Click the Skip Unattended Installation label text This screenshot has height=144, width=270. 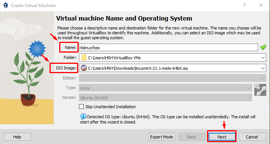click(110, 107)
